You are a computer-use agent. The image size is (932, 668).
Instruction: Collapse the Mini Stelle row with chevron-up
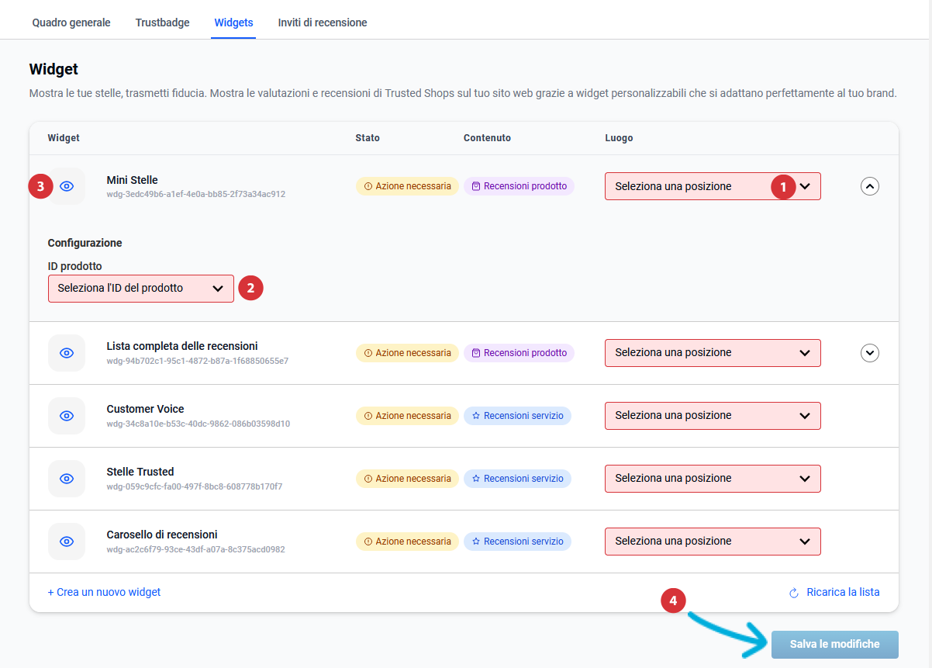pos(870,186)
